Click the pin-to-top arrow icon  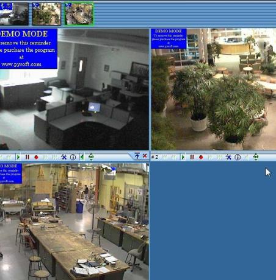pyautogui.click(x=137, y=156)
